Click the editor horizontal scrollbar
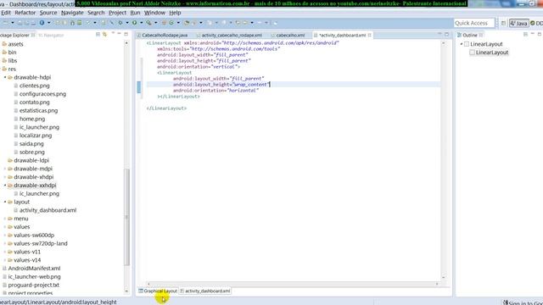The width and height of the screenshot is (543, 305). tap(293, 284)
